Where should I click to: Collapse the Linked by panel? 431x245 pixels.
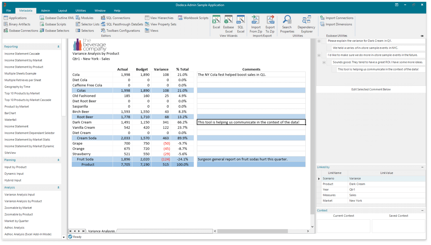pyautogui.click(x=422, y=167)
